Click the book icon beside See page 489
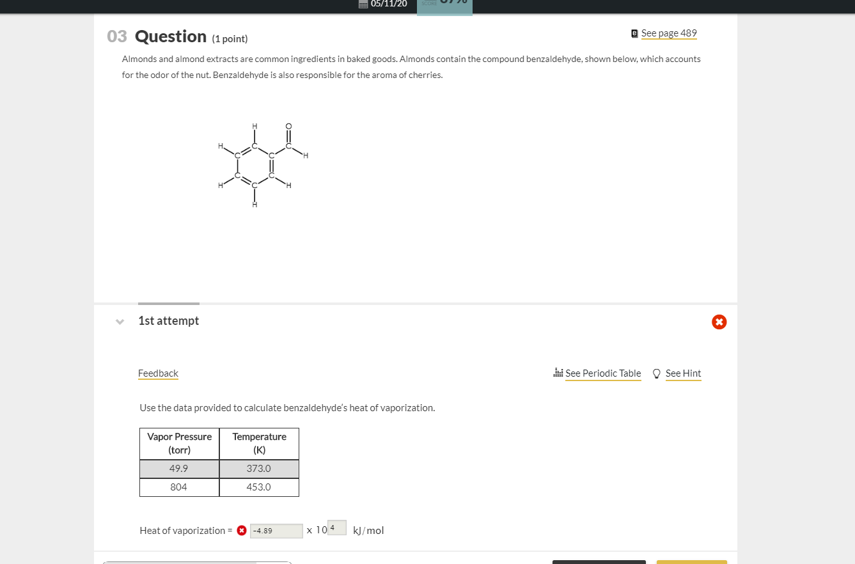Image resolution: width=855 pixels, height=564 pixels. point(634,33)
